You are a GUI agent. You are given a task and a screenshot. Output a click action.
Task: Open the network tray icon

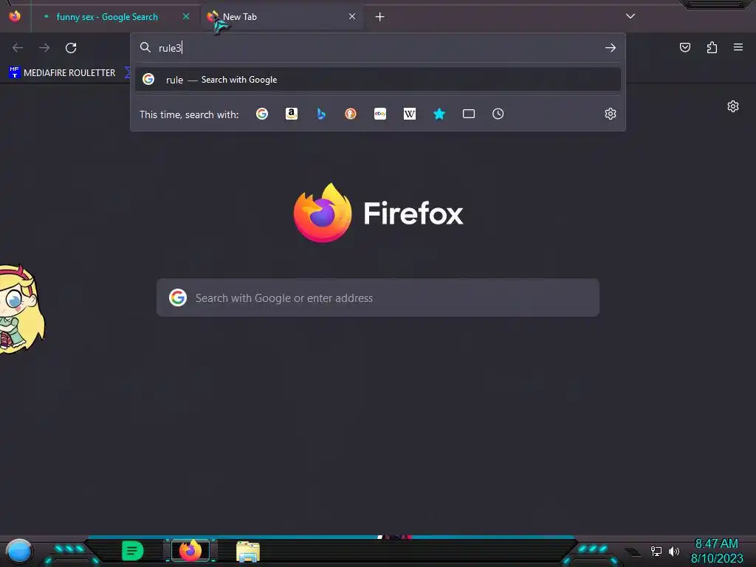point(656,551)
